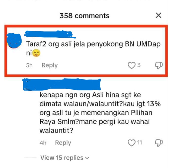Open the blurred username above 'kenapa ngn' reply
This screenshot has width=169, height=168.
62,84
